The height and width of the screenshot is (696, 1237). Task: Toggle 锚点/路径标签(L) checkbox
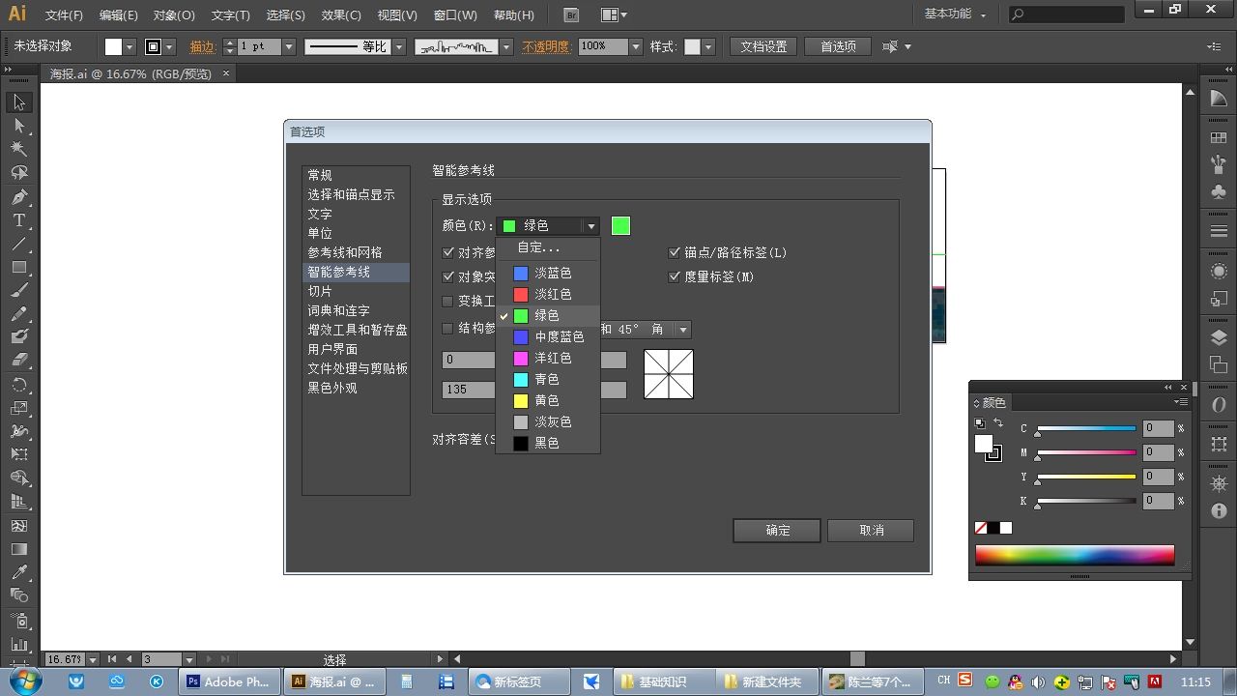pos(675,252)
